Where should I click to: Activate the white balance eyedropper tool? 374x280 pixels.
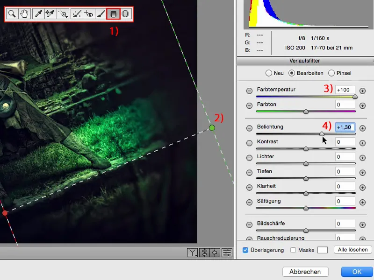(x=38, y=14)
